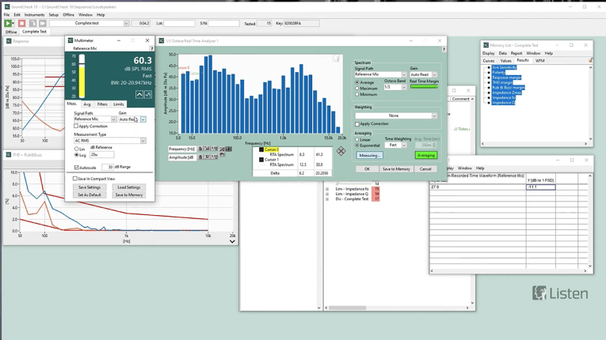The image size is (606, 340).
Task: Click the Measuring... button
Action: (369, 155)
